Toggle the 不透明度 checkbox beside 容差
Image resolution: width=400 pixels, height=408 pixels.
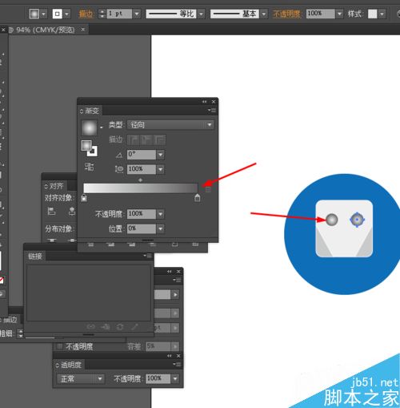[59, 346]
